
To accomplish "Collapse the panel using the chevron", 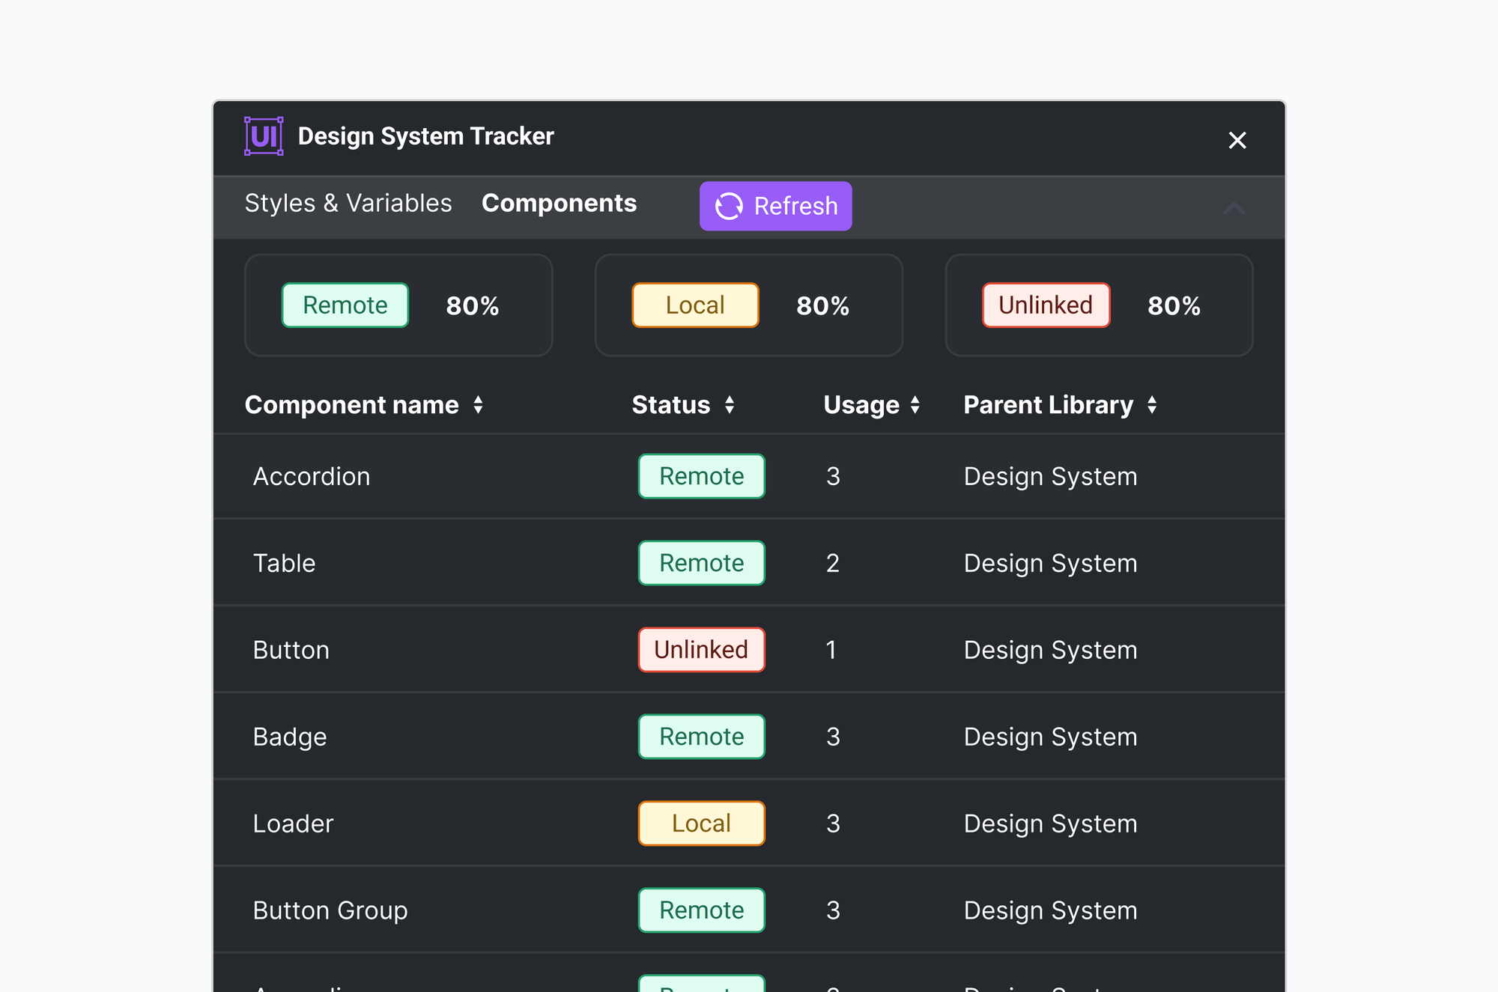I will pos(1234,208).
